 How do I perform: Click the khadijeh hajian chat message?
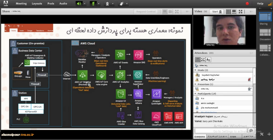click(x=211, y=116)
